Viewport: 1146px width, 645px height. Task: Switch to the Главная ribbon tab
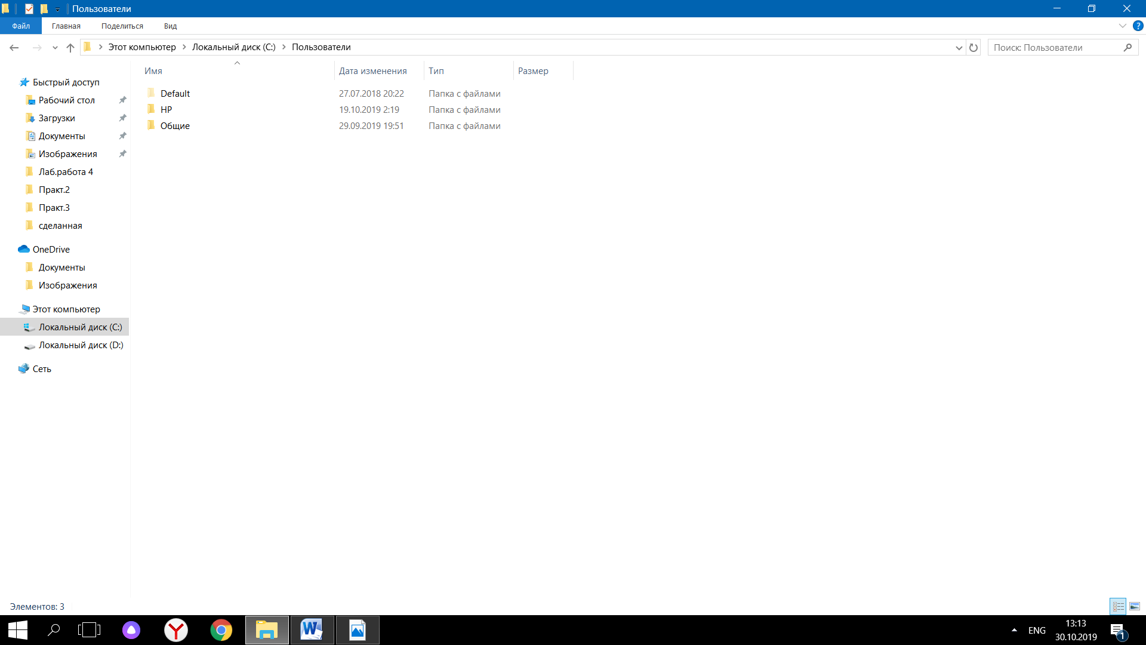pyautogui.click(x=66, y=26)
